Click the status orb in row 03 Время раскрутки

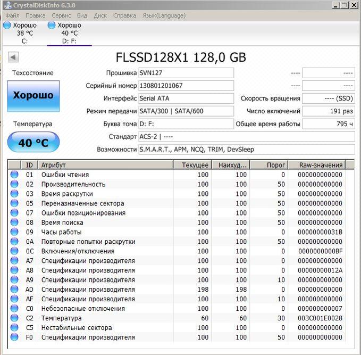[x=14, y=194]
